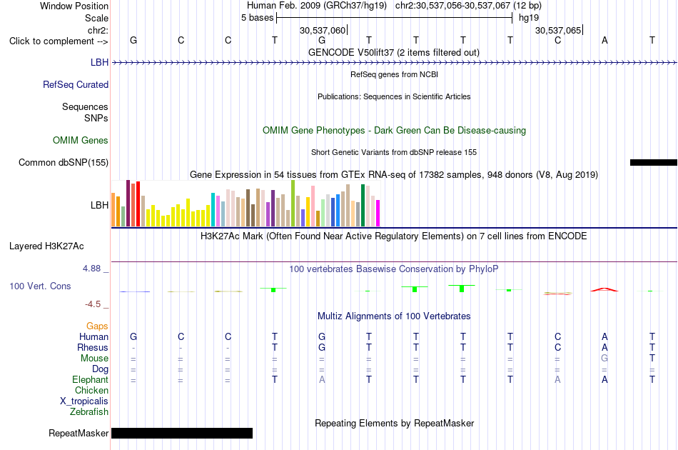Click '100 vertebrates Basewise Conservation by PhyloP' title
The image size is (678, 450).
pos(394,269)
